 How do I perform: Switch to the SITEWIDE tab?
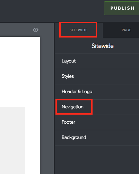78,30
